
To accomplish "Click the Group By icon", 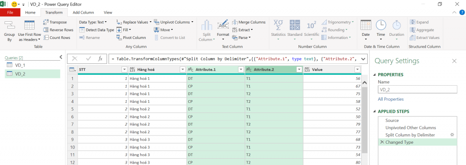I will [x=10, y=26].
